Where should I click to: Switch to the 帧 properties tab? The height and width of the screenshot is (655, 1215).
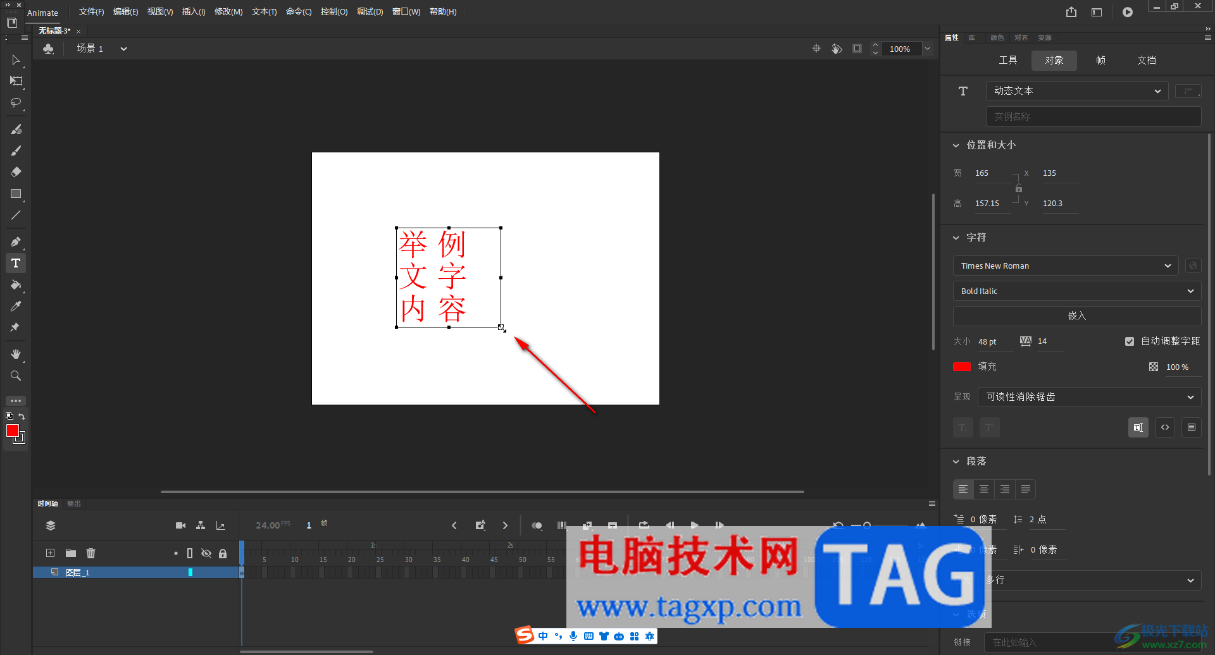pos(1100,60)
